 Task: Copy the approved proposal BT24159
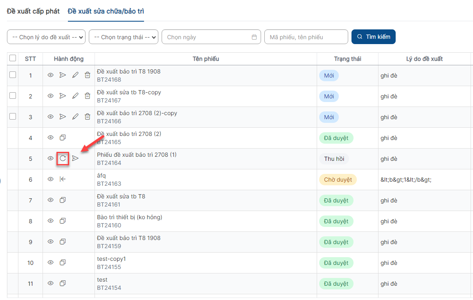pos(63,241)
